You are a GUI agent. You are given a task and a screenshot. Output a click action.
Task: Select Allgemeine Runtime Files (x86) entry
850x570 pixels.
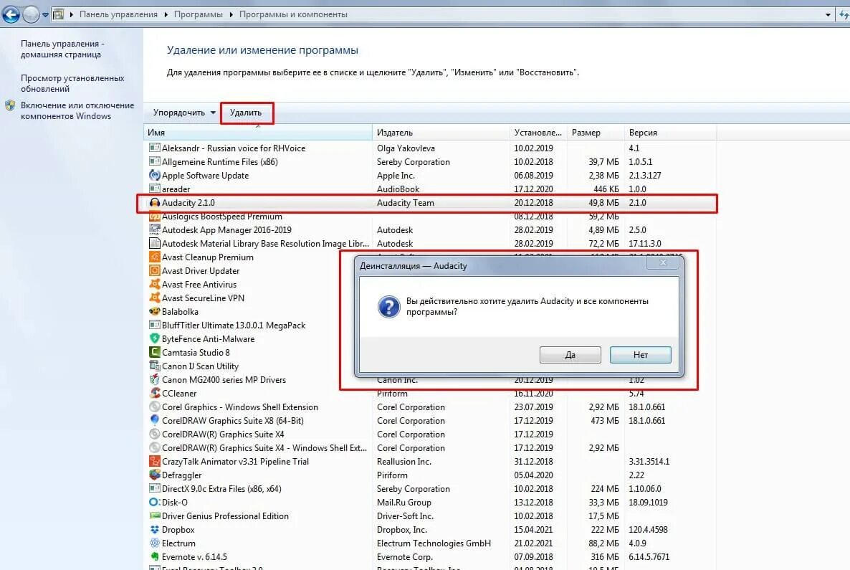(431, 161)
